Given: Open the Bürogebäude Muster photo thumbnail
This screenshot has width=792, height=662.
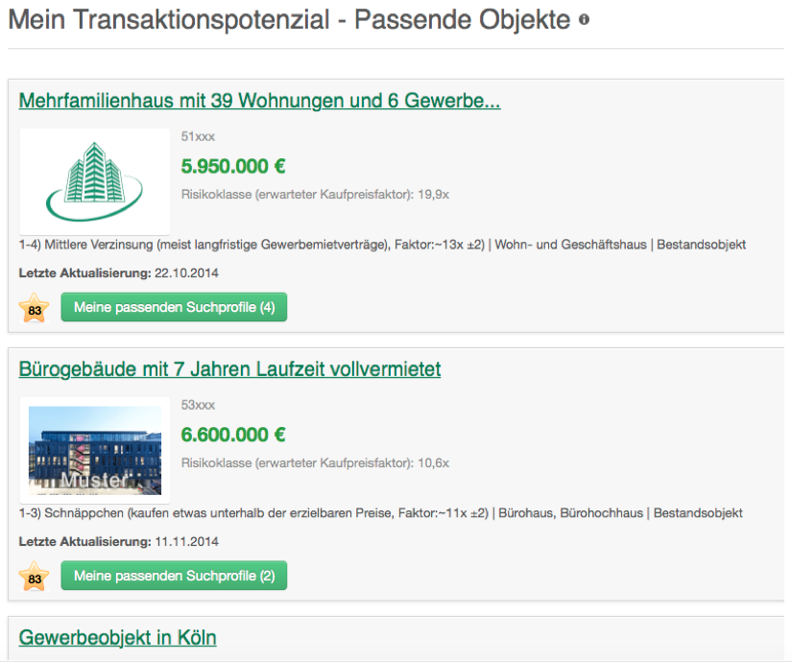Looking at the screenshot, I should [x=94, y=450].
